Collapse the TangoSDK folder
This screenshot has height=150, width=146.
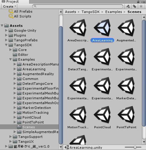click(x=6, y=45)
